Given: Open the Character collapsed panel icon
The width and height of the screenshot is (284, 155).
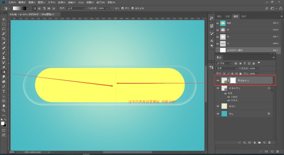Looking at the screenshot, I should (x=211, y=41).
